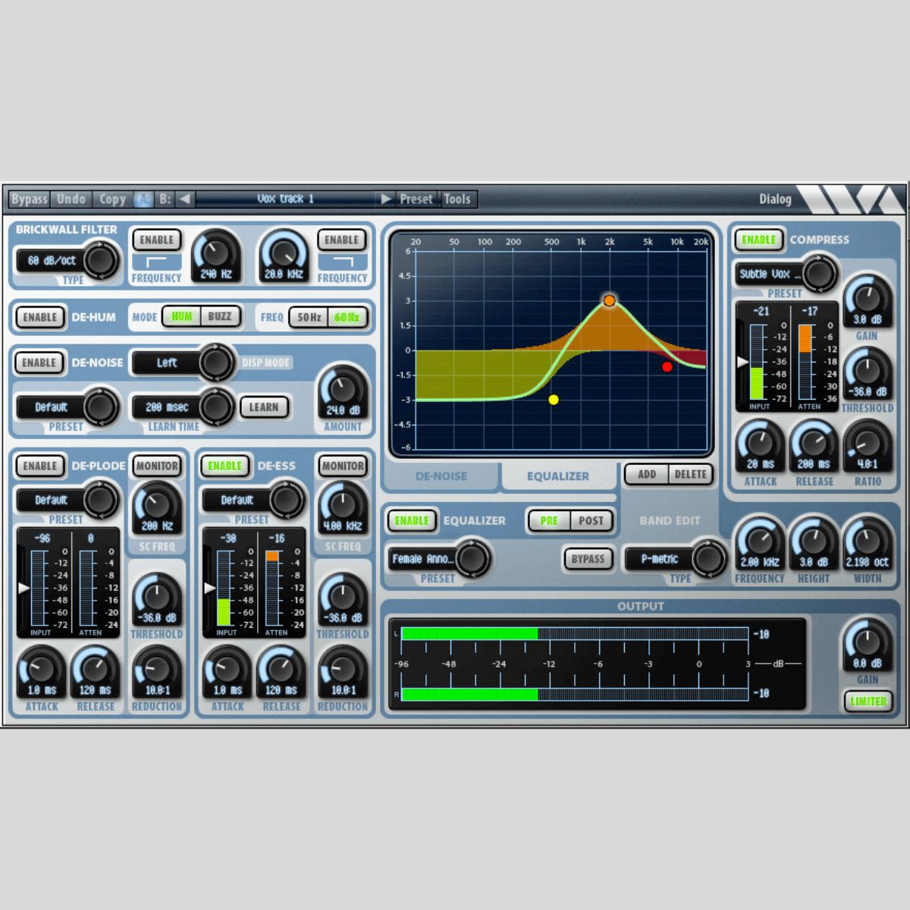Viewport: 910px width, 910px height.
Task: Open Brickwall 60 dB/oct type selector
Action: [x=67, y=260]
